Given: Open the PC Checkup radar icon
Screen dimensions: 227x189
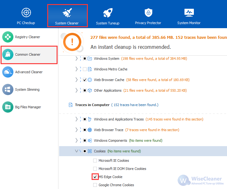Looking at the screenshot, I should 26,13.
